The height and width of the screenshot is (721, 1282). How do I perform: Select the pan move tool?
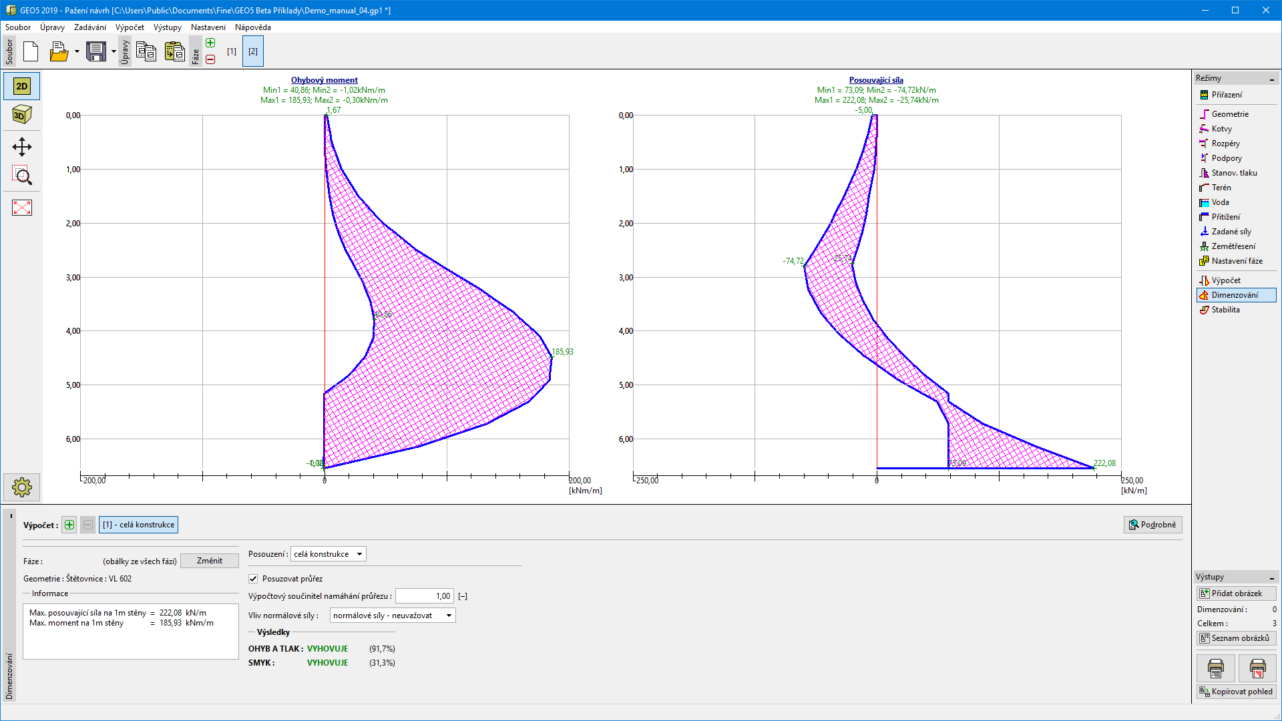pos(22,147)
